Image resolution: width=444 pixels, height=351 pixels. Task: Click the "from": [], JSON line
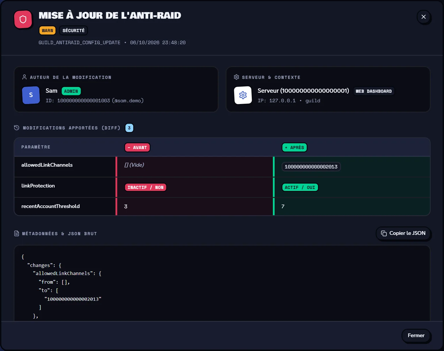[x=54, y=282]
